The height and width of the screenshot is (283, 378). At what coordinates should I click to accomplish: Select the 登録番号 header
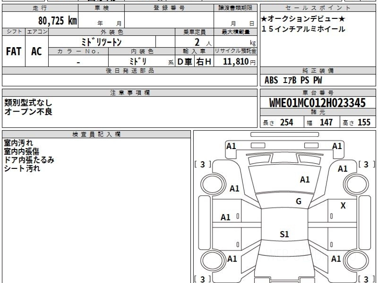click(169, 8)
